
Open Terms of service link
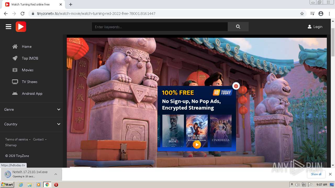16,139
